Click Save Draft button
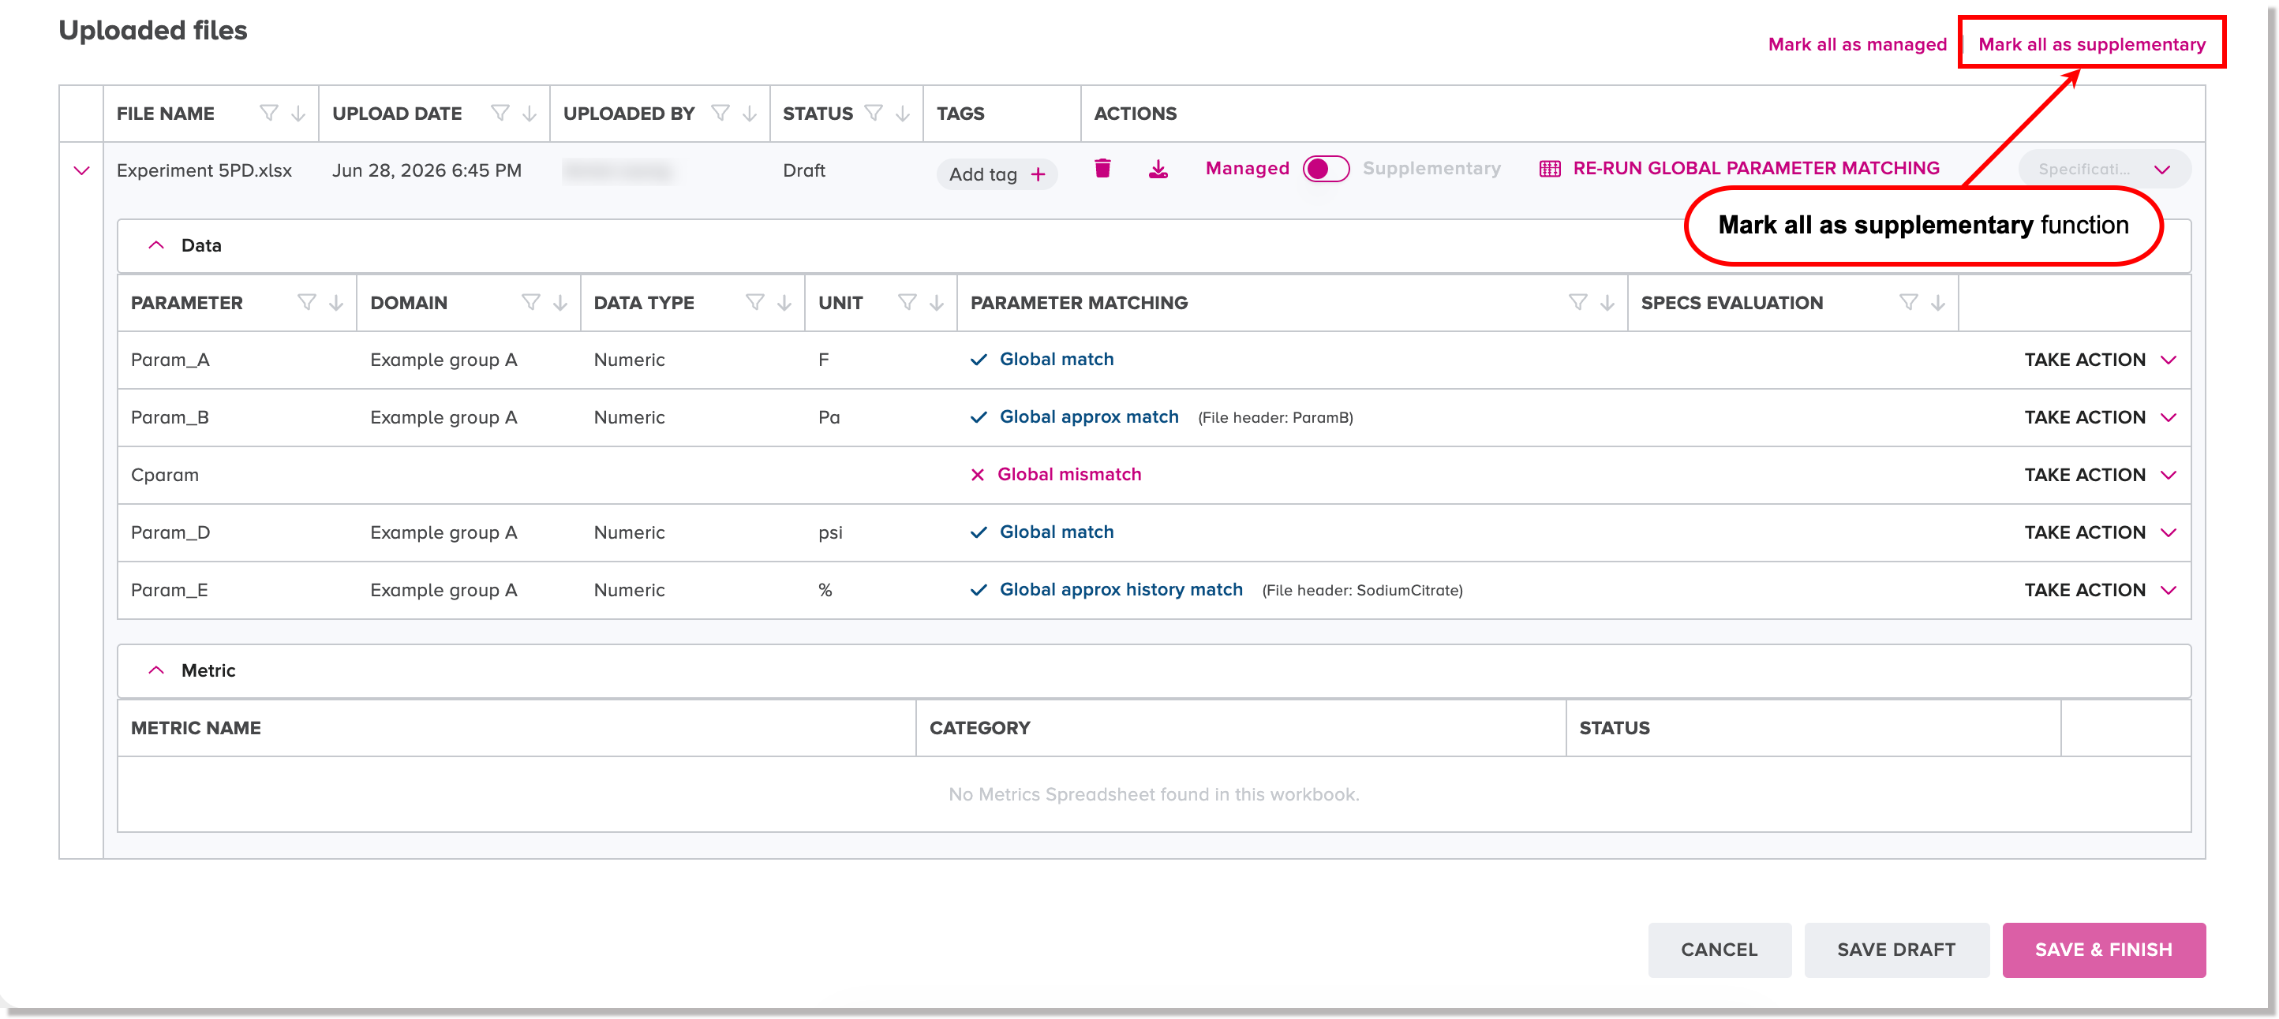 pos(1896,949)
